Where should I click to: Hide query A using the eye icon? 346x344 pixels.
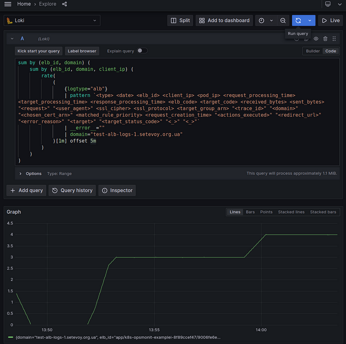point(316,39)
